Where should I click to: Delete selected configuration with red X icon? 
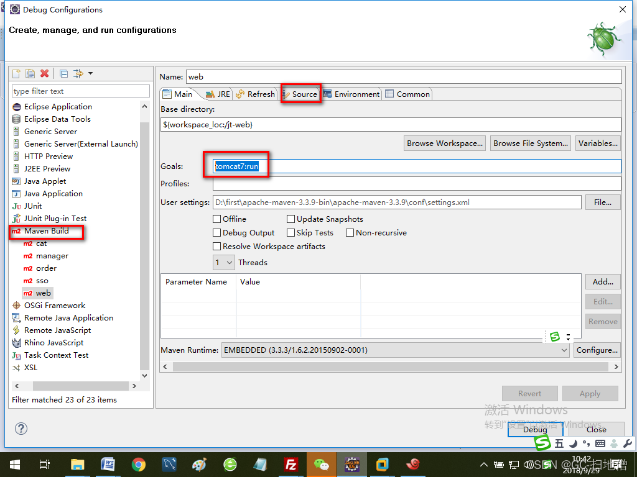[44, 73]
